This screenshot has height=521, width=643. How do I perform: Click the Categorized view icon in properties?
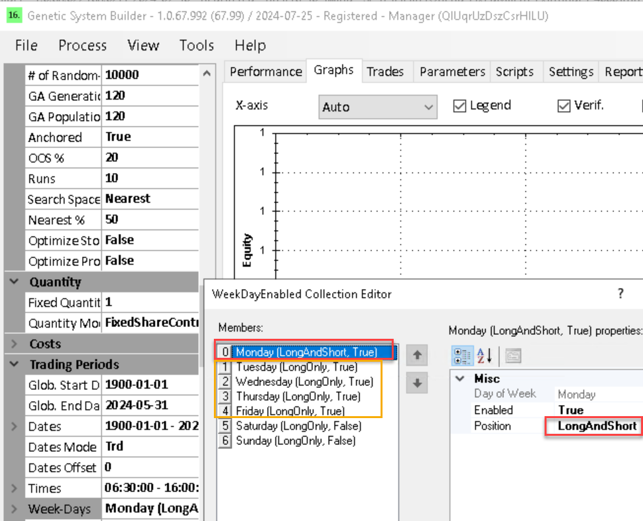click(x=463, y=356)
